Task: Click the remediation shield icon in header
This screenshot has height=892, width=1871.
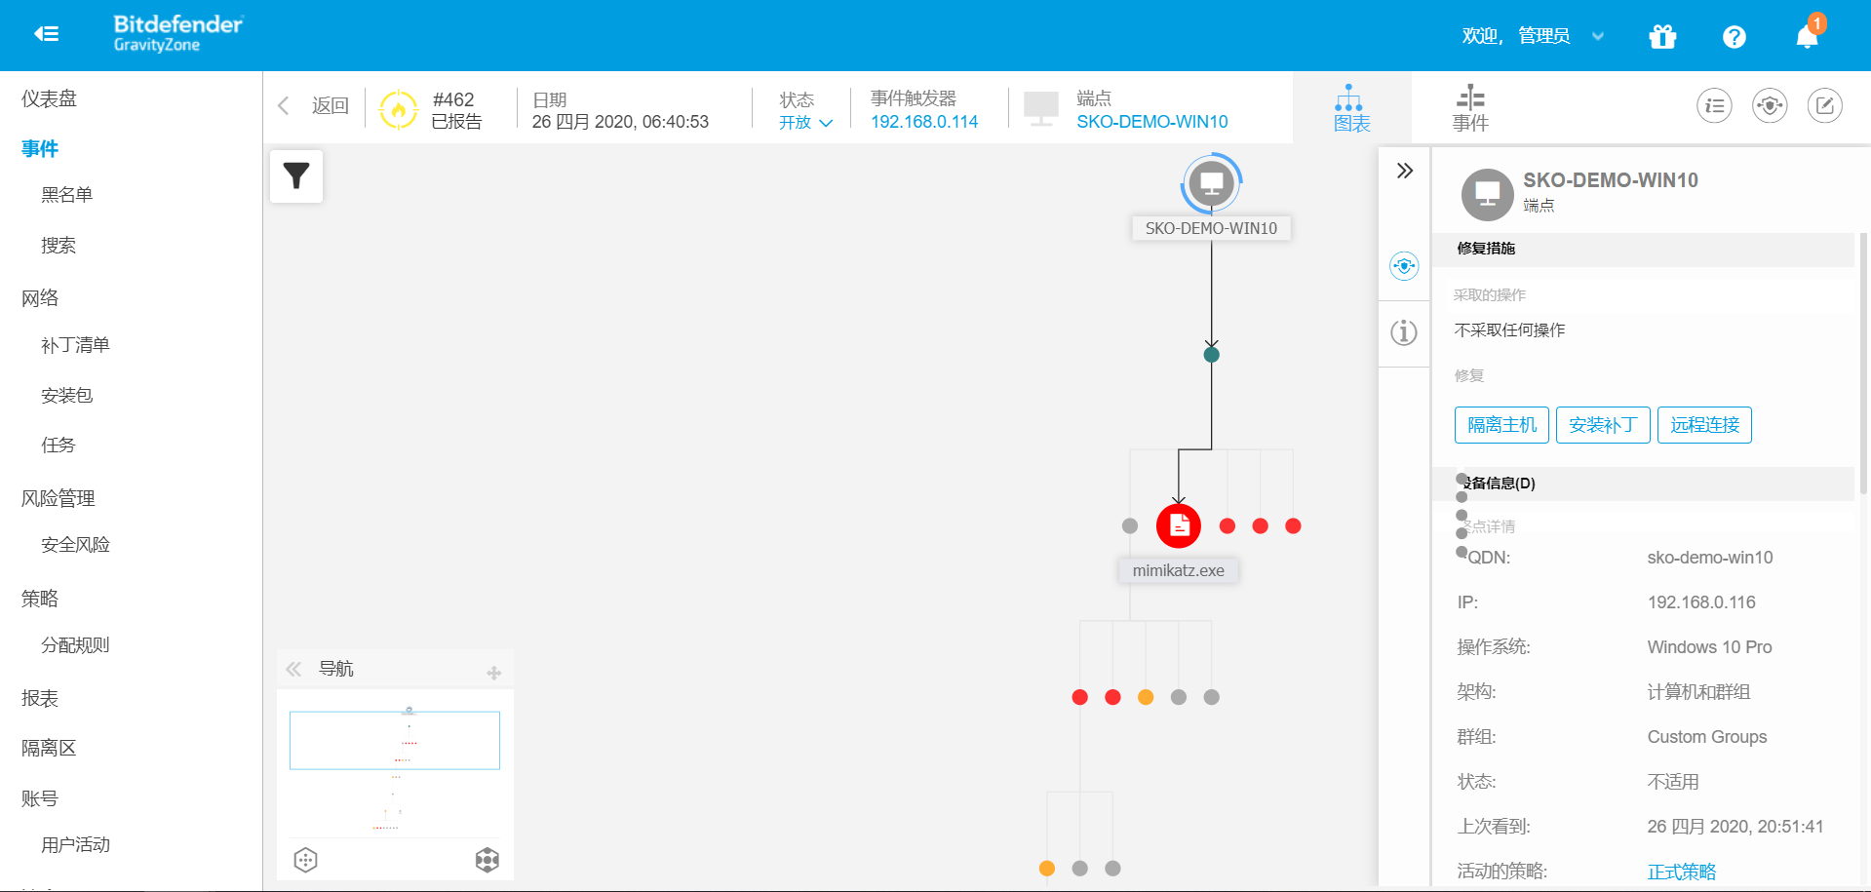Action: (1770, 105)
